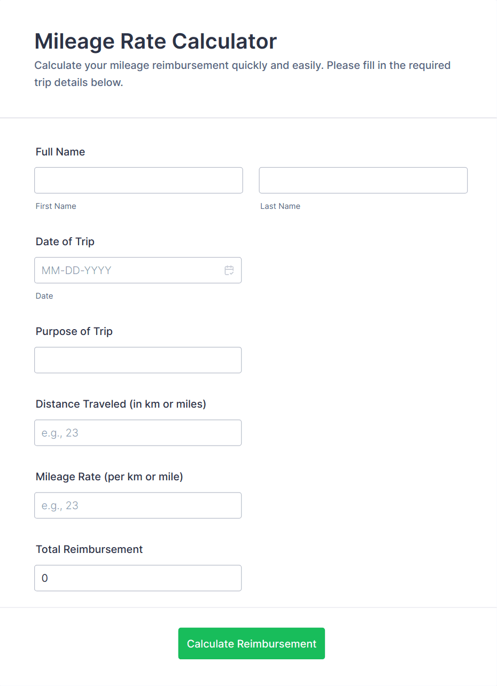The image size is (497, 686).
Task: Click the Mileage Rate (per km or mile) label
Action: [x=110, y=477]
